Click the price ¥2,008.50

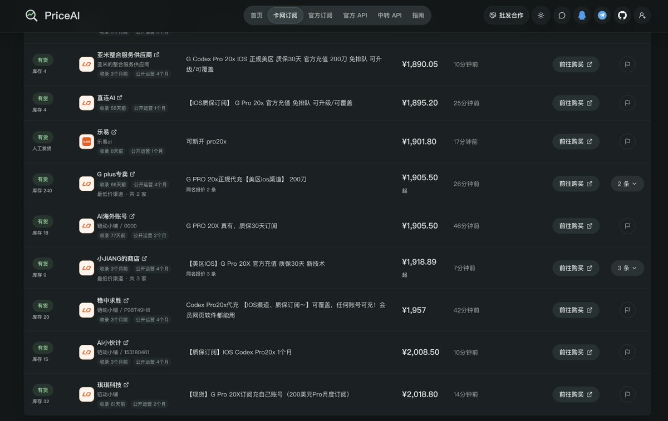(420, 352)
